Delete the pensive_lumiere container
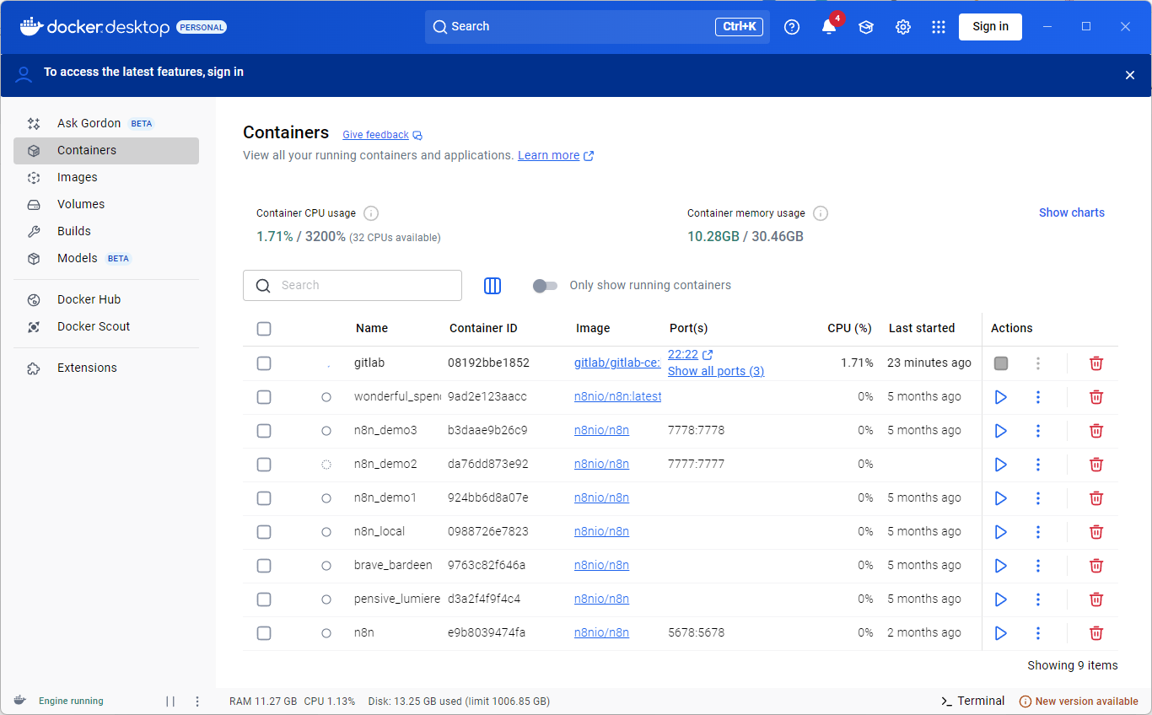This screenshot has width=1152, height=715. (x=1096, y=599)
